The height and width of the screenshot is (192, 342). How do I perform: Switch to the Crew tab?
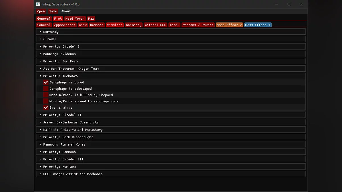pyautogui.click(x=83, y=25)
